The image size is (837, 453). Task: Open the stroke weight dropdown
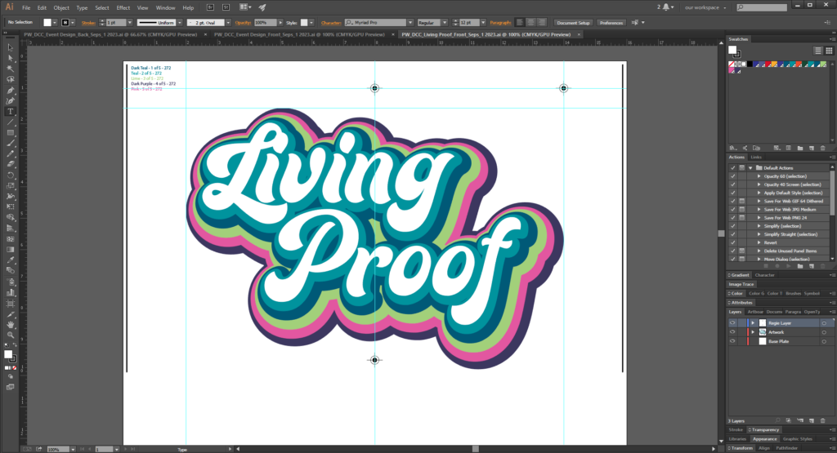coord(130,22)
